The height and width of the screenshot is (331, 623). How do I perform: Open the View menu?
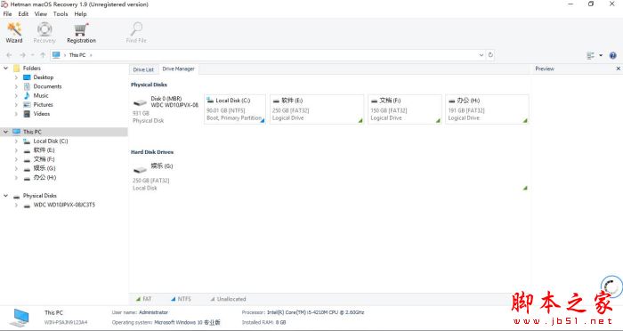coord(41,14)
